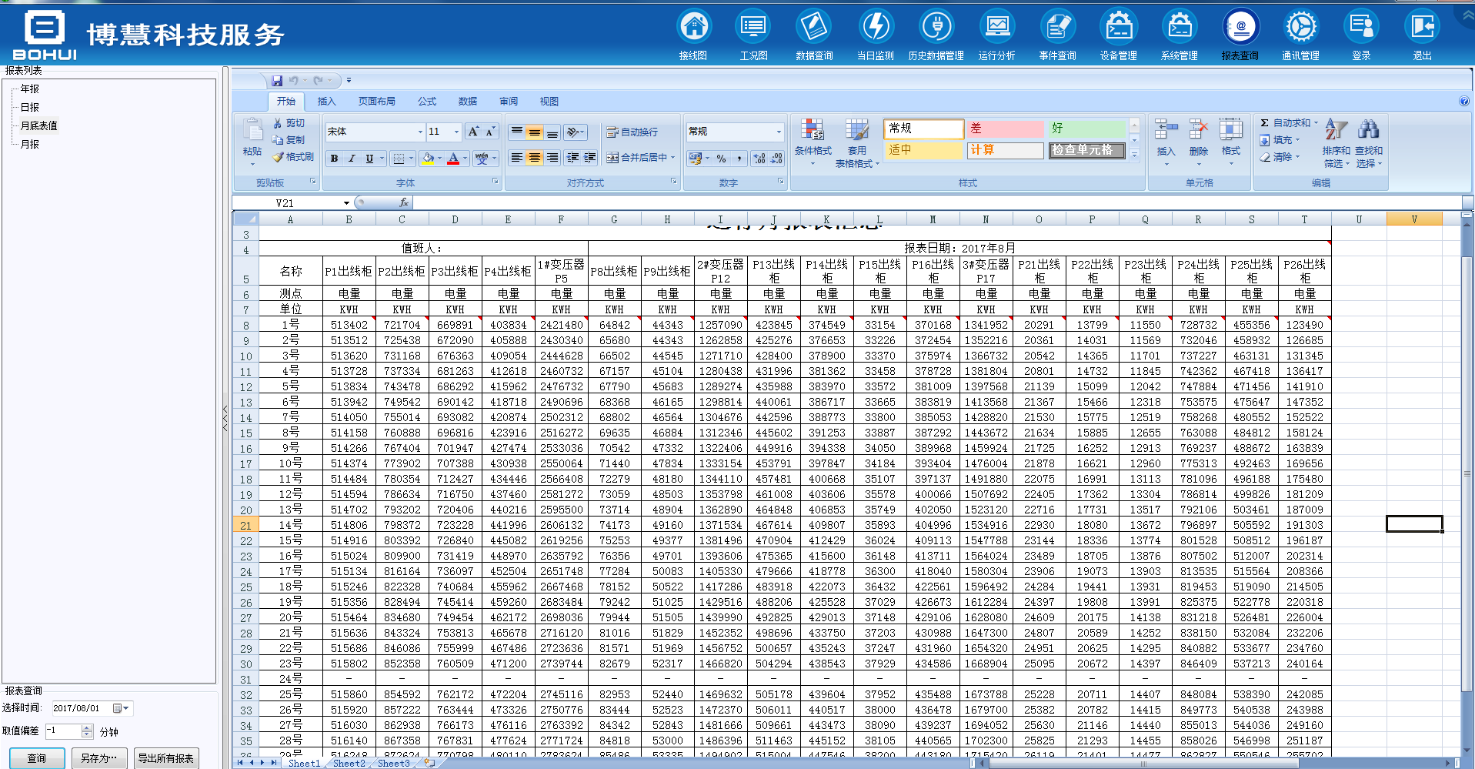This screenshot has height=769, width=1475.
Task: Switch to the Sheet2 worksheet tab
Action: (349, 763)
